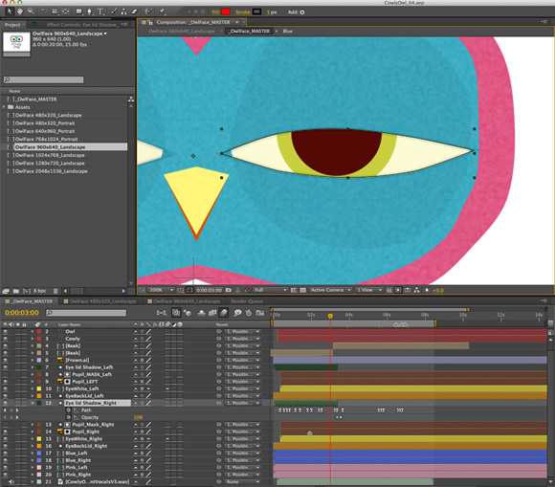Open the Active Camera dropdown

[x=330, y=290]
